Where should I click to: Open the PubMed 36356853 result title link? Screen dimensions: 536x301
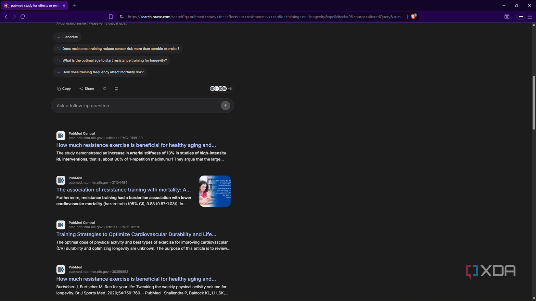(x=136, y=279)
